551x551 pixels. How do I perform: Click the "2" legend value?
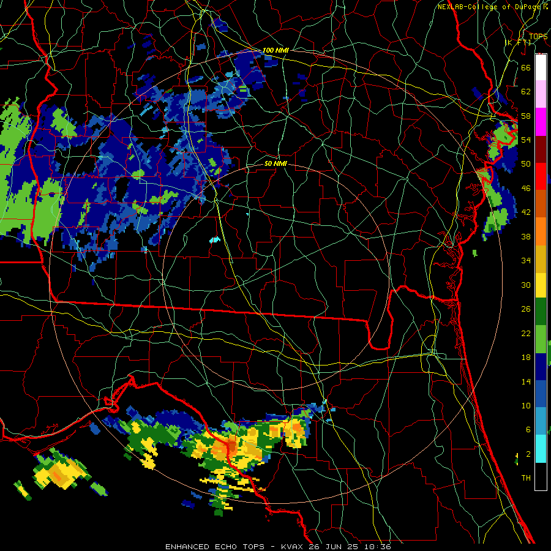coord(528,454)
